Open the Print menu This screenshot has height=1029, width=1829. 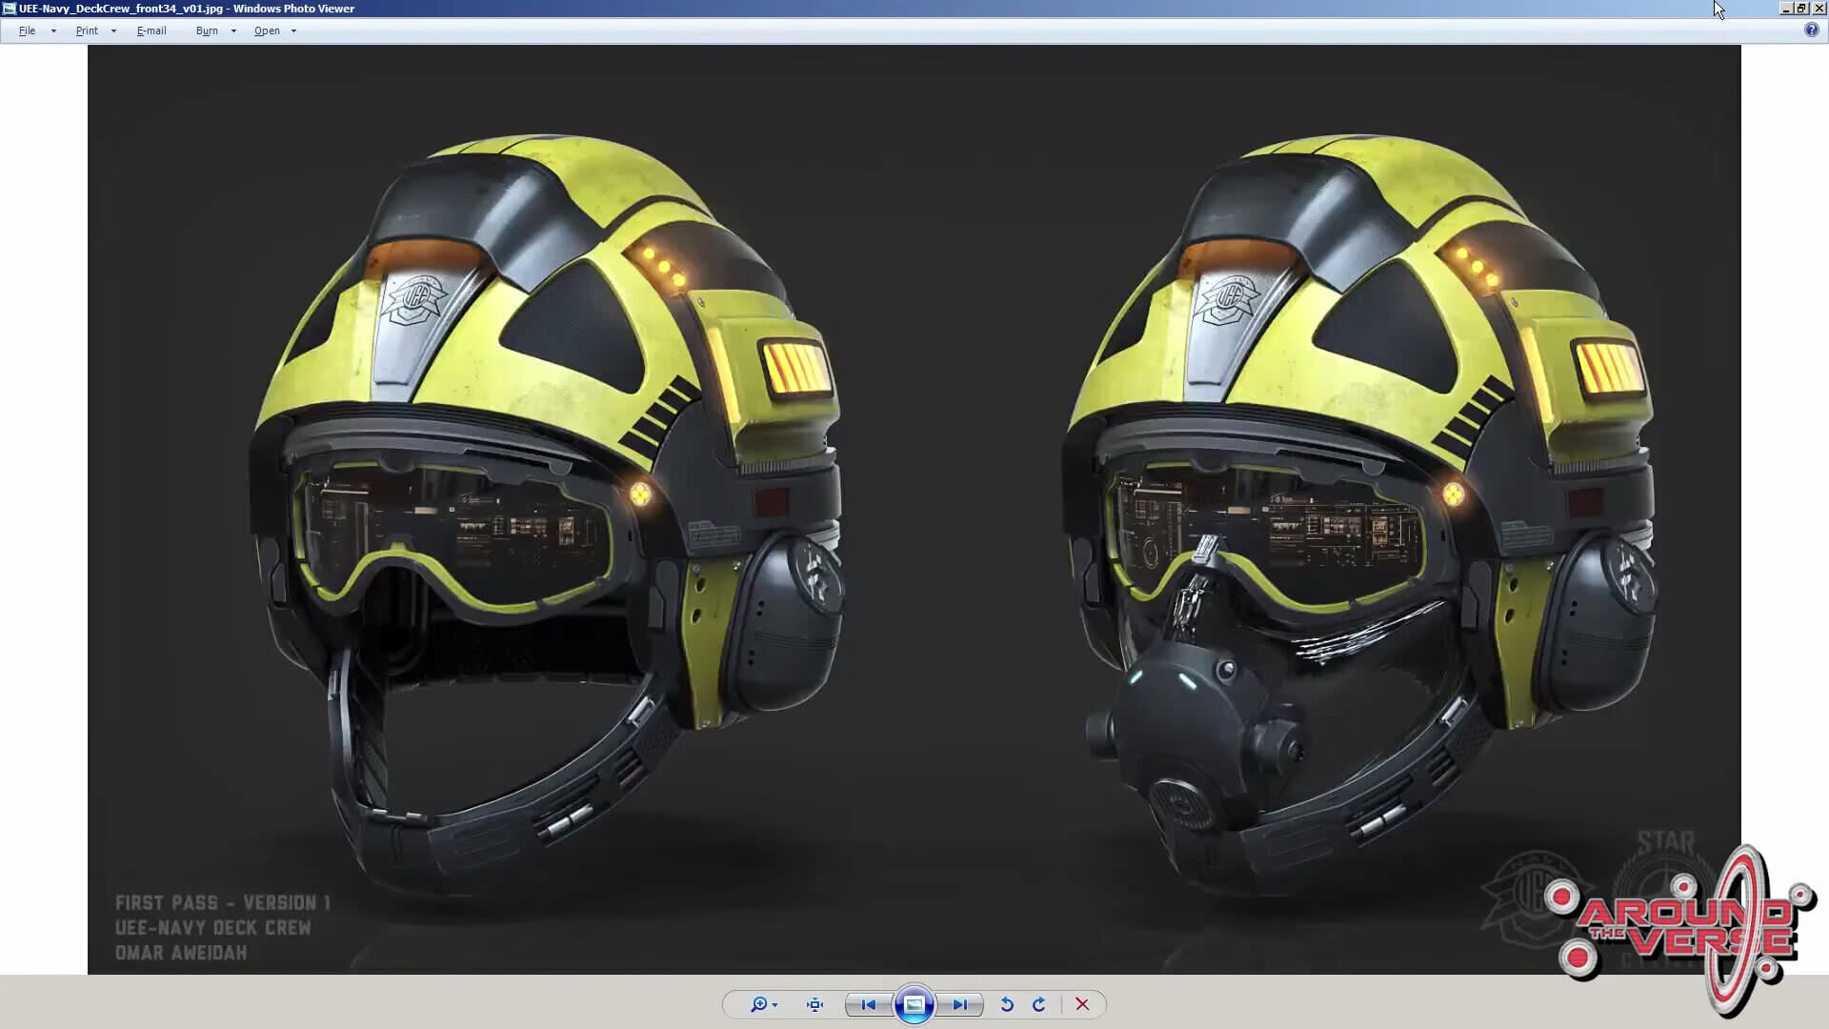coord(87,30)
